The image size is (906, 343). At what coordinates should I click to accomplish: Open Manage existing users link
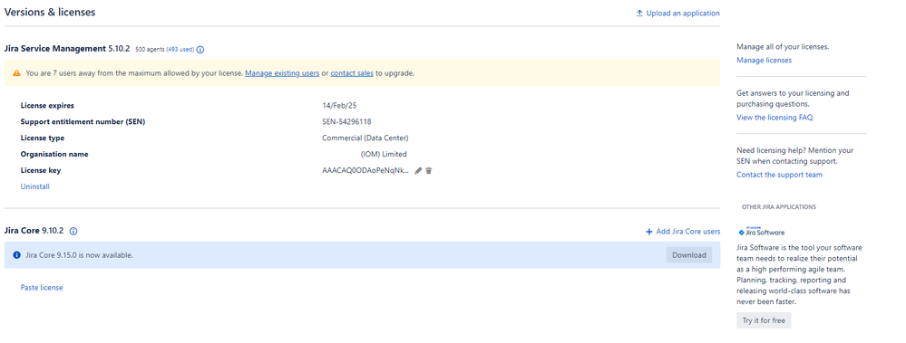click(x=282, y=73)
